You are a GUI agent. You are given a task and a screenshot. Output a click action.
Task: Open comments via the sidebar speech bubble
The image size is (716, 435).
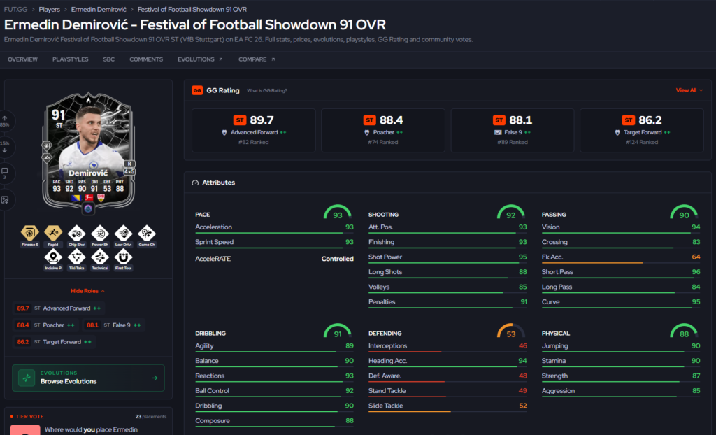(x=5, y=173)
